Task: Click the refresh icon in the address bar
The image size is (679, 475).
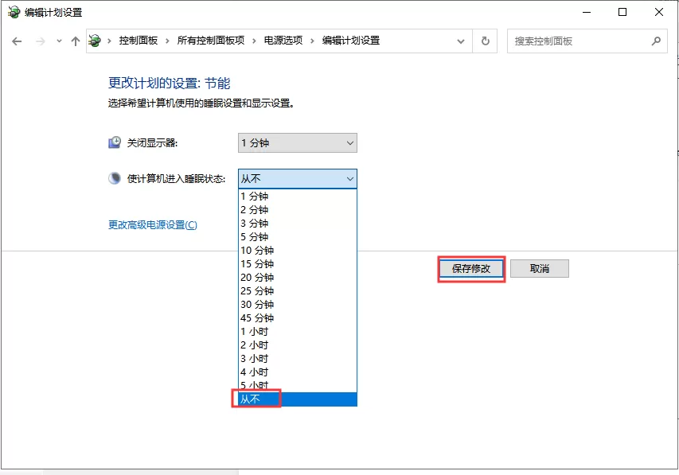Action: point(486,41)
